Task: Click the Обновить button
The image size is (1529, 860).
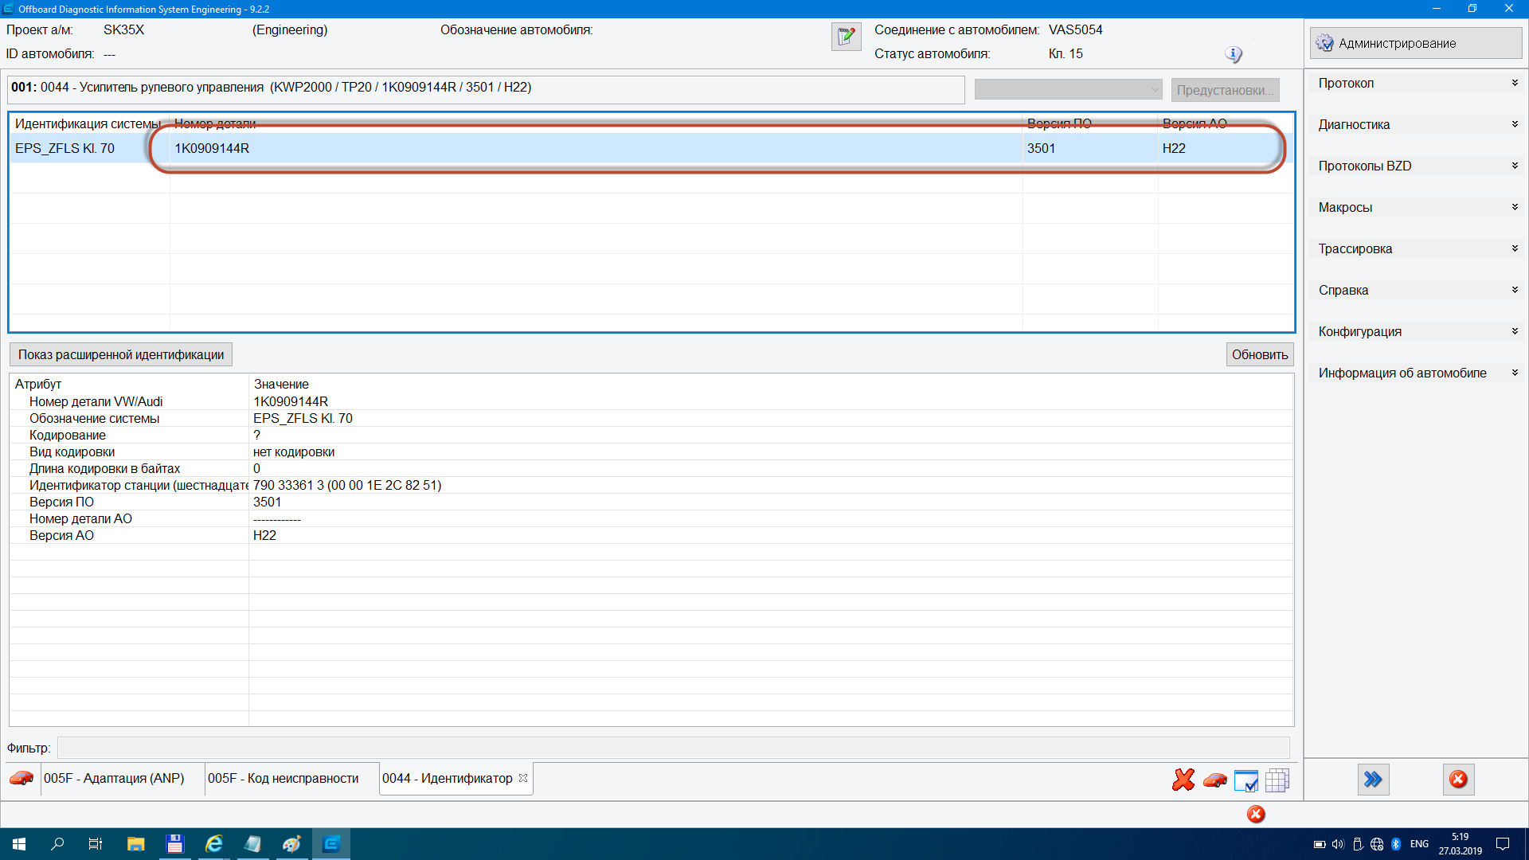Action: coord(1259,354)
